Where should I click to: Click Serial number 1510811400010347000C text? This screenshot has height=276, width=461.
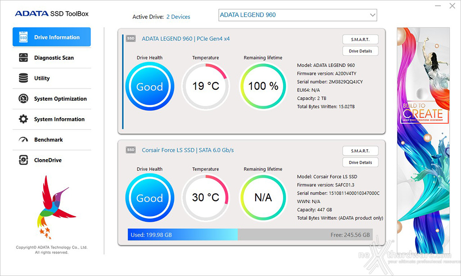point(339,193)
